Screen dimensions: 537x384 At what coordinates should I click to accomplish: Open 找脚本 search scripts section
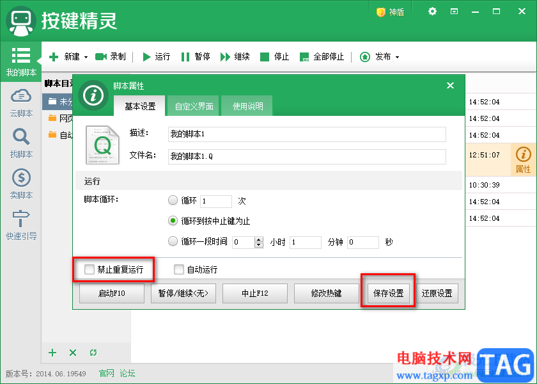tap(21, 143)
